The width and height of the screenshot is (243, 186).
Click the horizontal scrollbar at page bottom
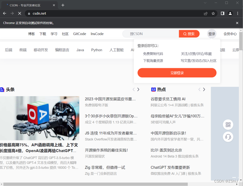coord(95,184)
